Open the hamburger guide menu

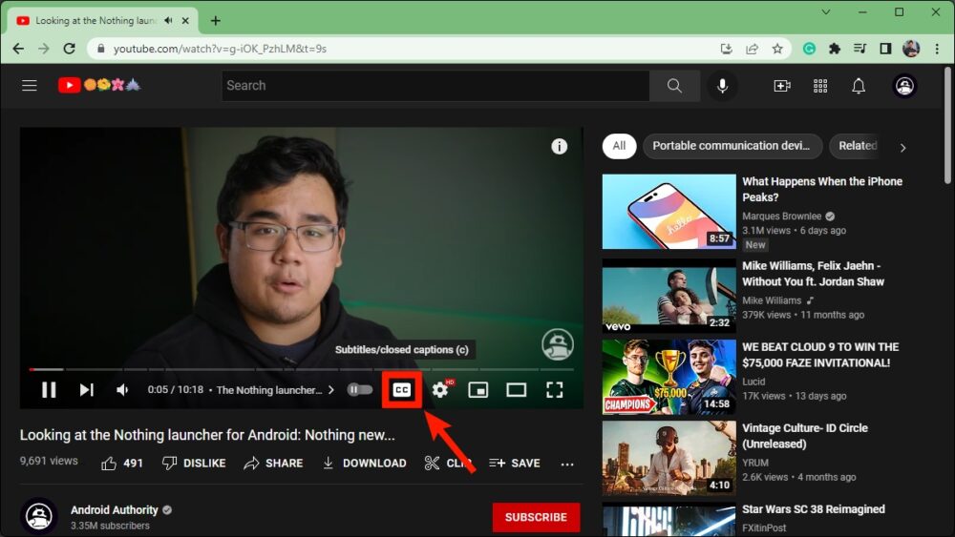30,86
